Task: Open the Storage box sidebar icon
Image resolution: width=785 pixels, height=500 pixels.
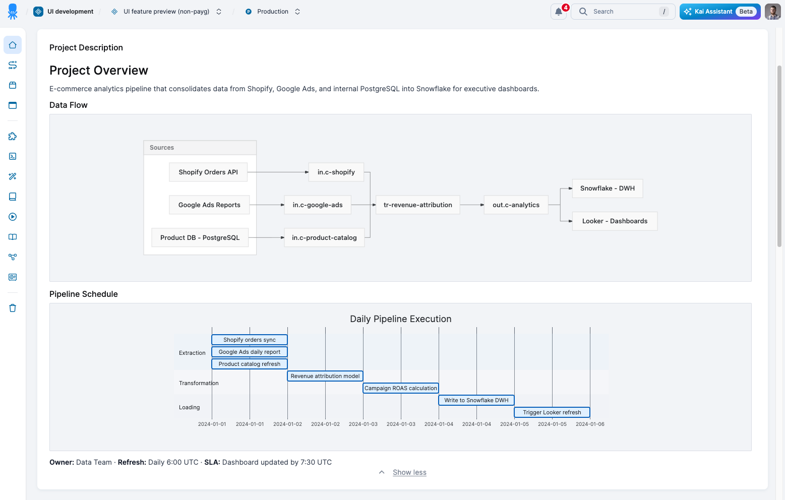Action: click(13, 85)
